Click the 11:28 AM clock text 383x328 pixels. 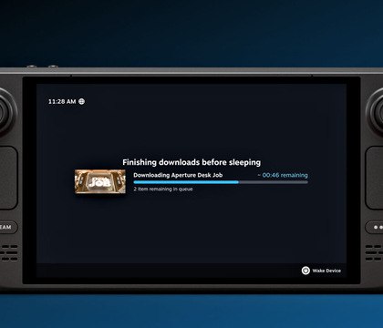pyautogui.click(x=62, y=101)
